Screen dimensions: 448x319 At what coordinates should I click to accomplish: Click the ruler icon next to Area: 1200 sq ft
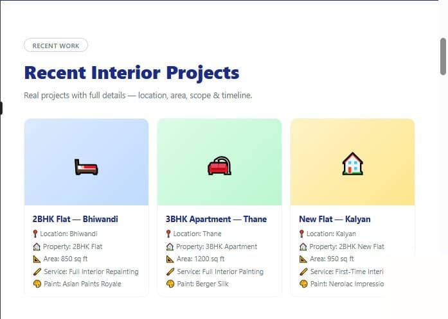[x=170, y=259]
